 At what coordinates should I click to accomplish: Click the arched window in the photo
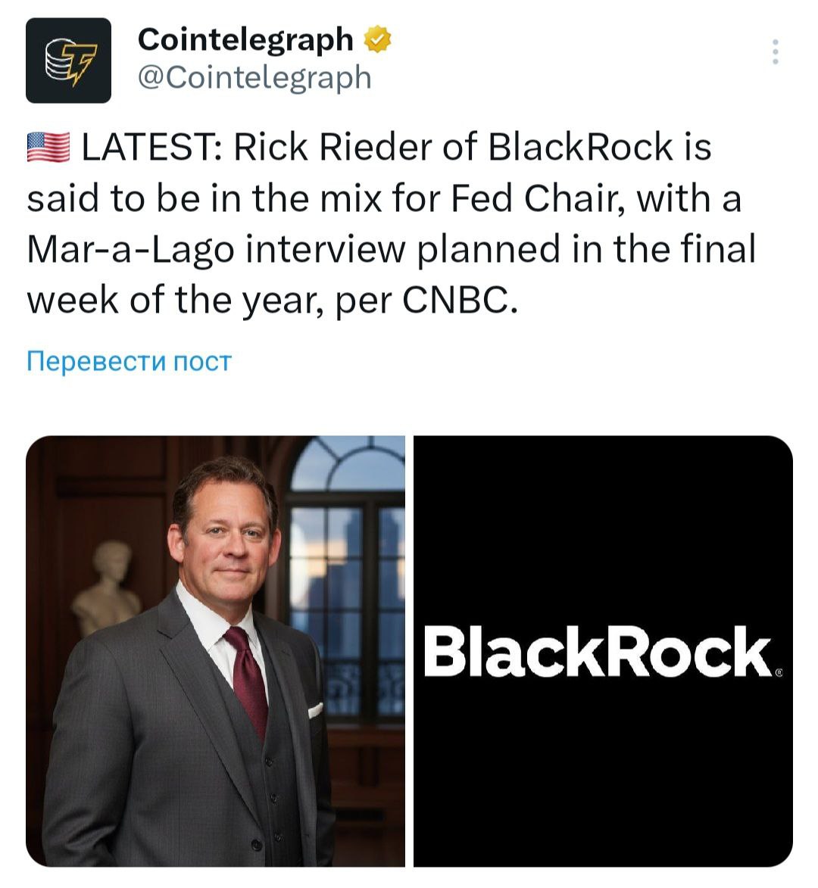click(x=348, y=545)
